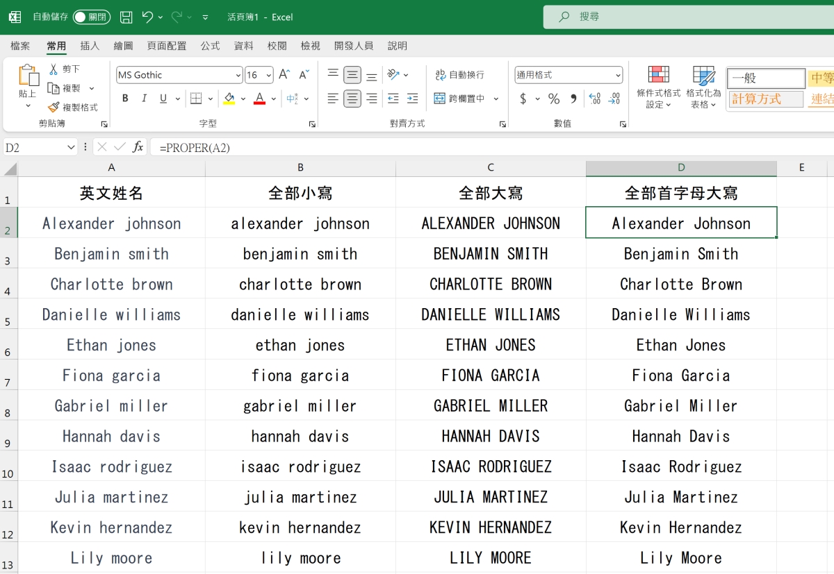Click the Undo arrow icon
Image resolution: width=834 pixels, height=574 pixels.
147,17
